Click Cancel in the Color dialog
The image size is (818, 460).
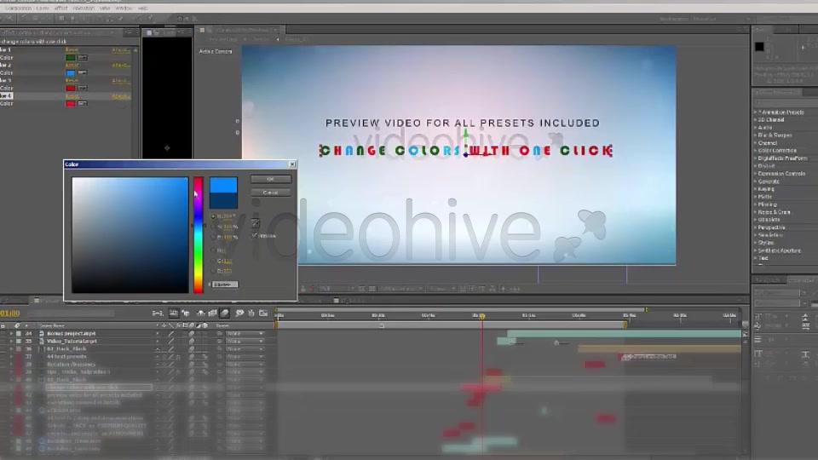[x=270, y=193]
